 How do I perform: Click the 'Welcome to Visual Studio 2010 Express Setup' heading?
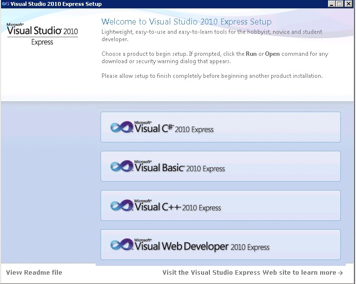[x=186, y=22]
